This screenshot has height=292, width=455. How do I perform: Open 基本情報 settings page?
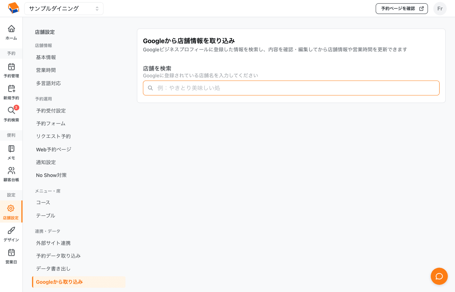pos(46,57)
